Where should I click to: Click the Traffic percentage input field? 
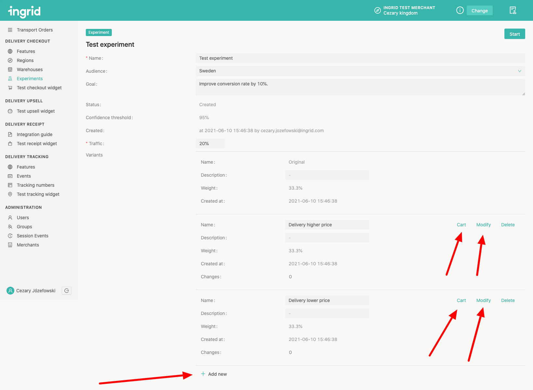tap(210, 144)
